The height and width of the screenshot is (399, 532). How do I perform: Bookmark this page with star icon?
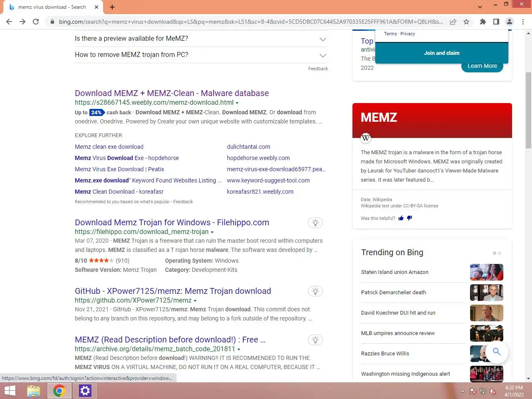click(466, 22)
